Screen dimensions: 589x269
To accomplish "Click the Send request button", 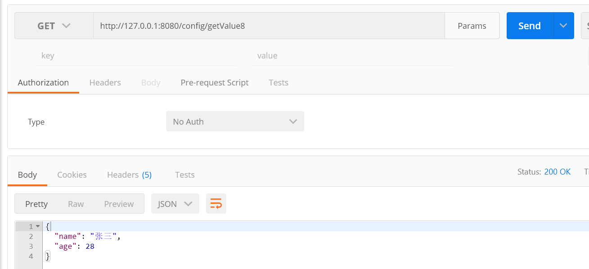I will (530, 26).
